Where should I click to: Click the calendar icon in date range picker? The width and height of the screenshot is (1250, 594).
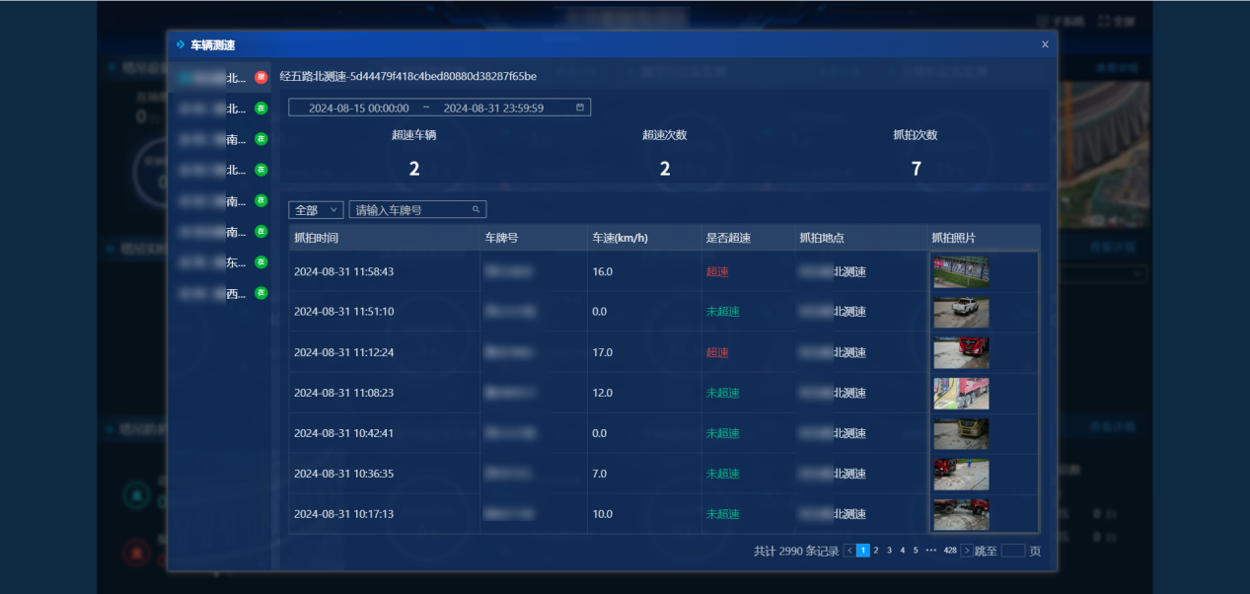580,108
